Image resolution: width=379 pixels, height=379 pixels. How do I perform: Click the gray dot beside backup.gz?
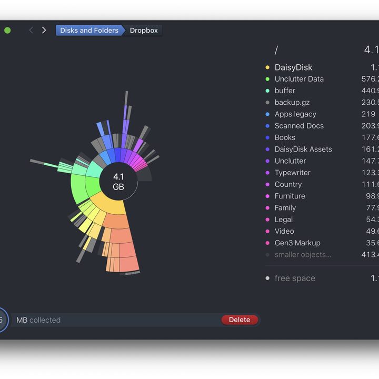pos(267,103)
